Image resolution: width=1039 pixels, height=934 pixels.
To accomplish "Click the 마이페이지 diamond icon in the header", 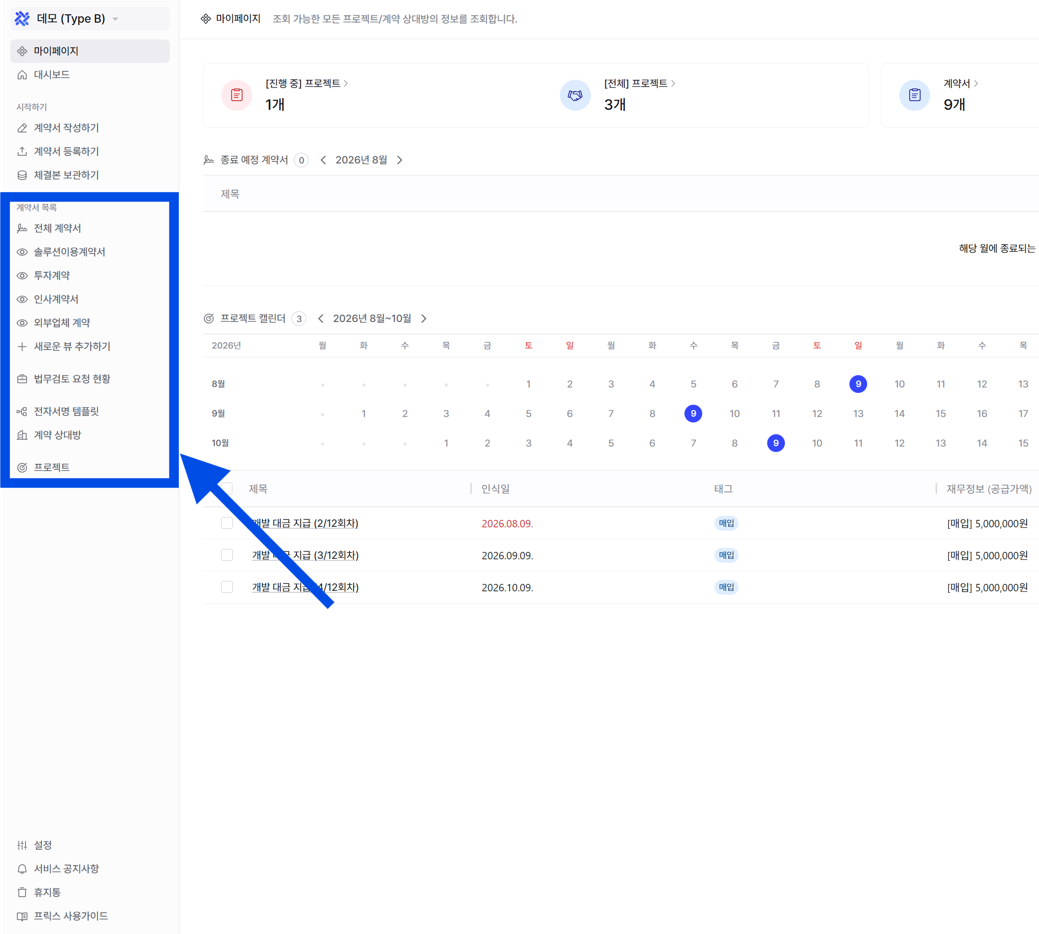I will (x=206, y=19).
